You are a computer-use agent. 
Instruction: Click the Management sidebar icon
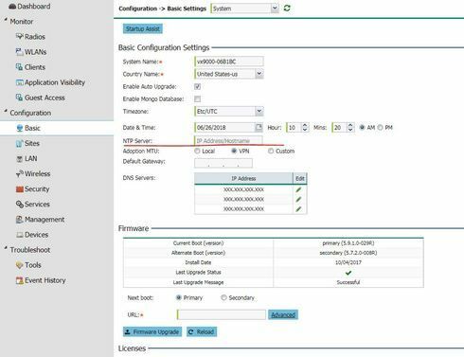coord(20,220)
